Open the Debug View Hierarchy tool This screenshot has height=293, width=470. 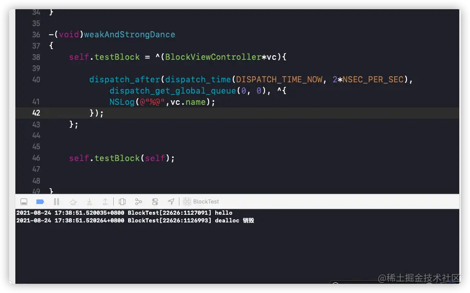click(122, 202)
